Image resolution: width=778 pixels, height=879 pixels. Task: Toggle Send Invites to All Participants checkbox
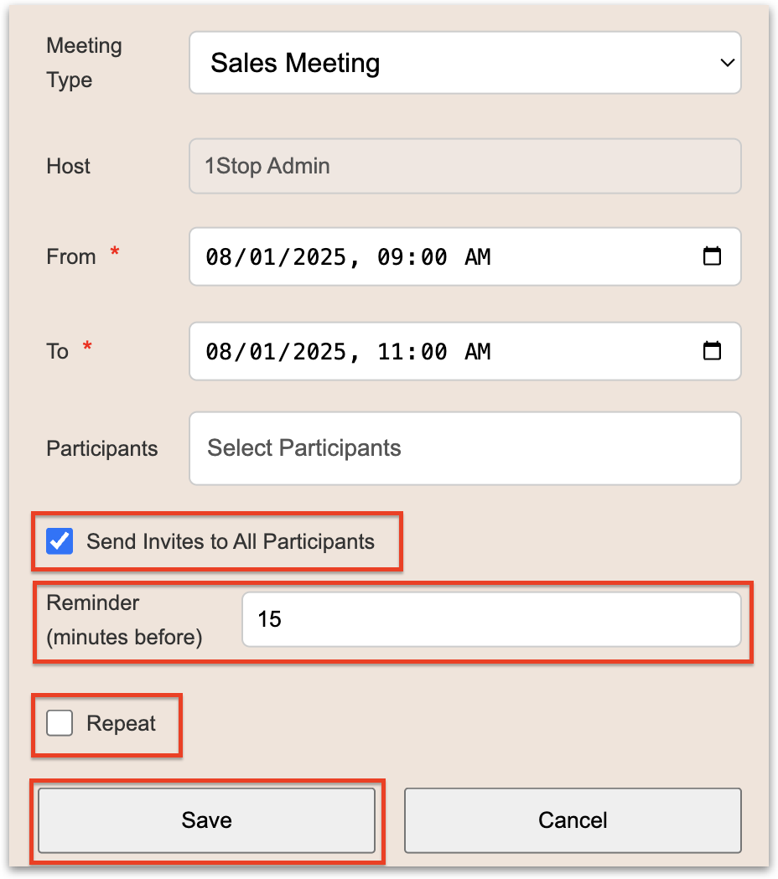pyautogui.click(x=60, y=541)
